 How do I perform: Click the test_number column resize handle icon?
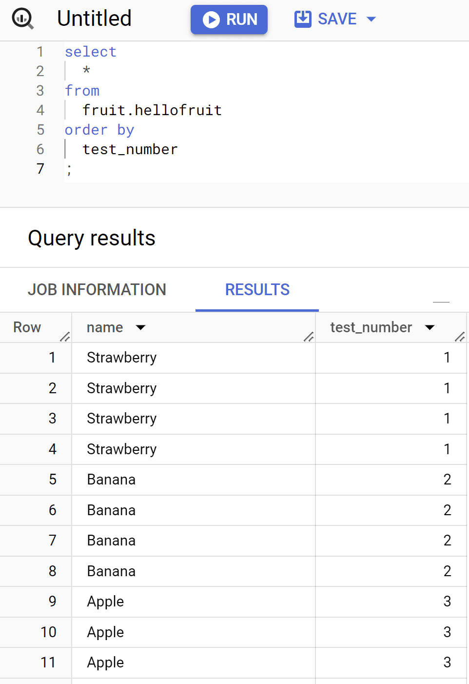[x=460, y=336]
